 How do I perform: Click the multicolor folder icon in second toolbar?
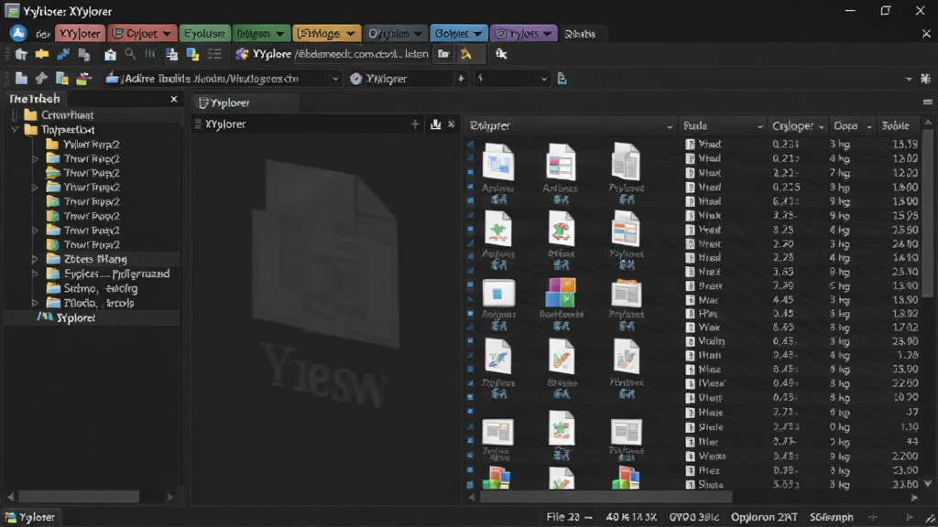click(x=83, y=79)
